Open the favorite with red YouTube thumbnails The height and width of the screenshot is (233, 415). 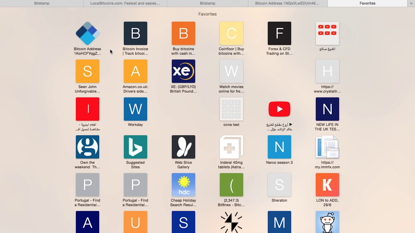(327, 33)
